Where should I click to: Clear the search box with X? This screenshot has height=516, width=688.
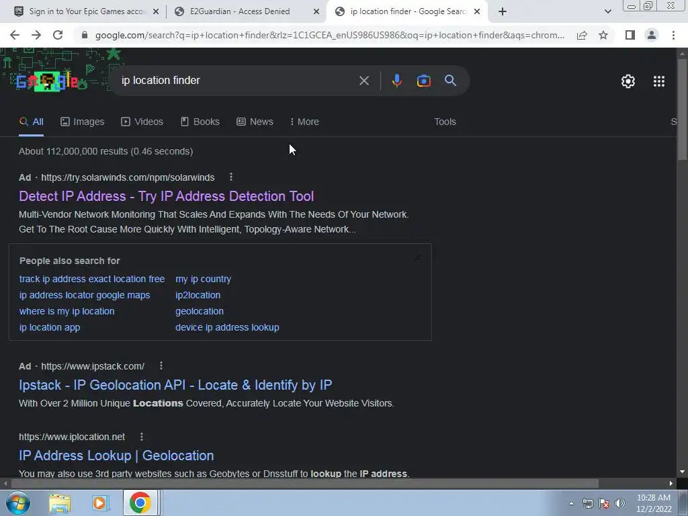point(363,81)
